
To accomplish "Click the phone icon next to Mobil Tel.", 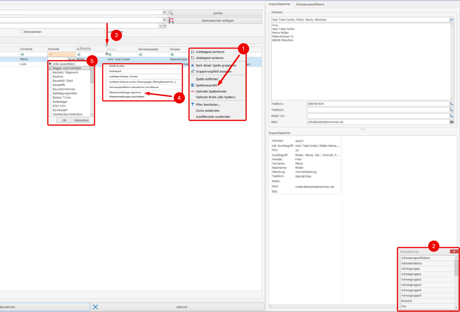I will [x=452, y=116].
